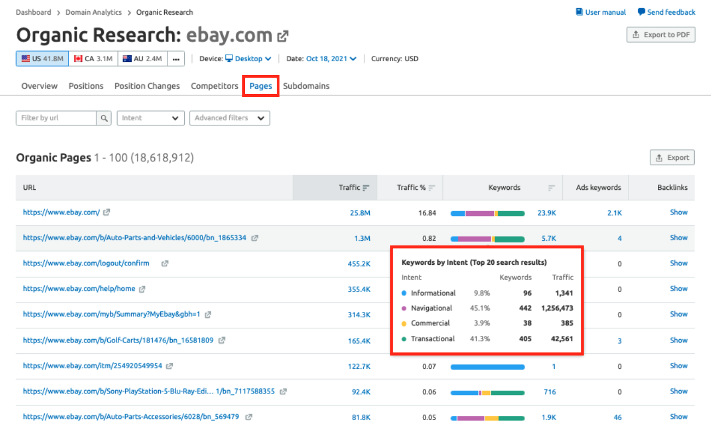711x430 pixels.
Task: Open the Device Desktop dropdown
Action: tap(248, 59)
